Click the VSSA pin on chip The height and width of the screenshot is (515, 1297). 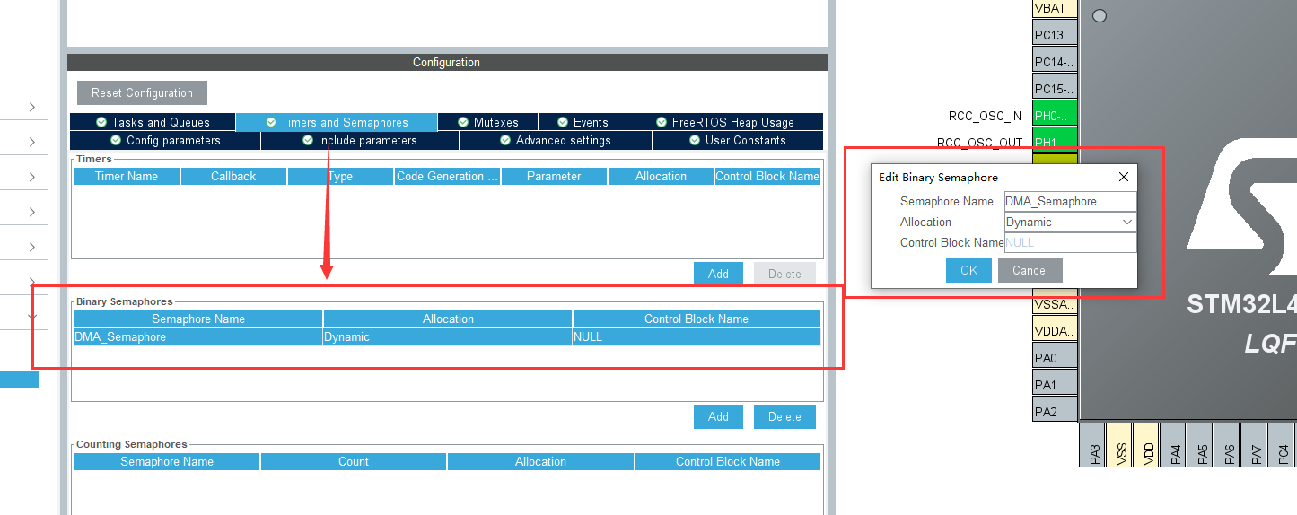1055,304
